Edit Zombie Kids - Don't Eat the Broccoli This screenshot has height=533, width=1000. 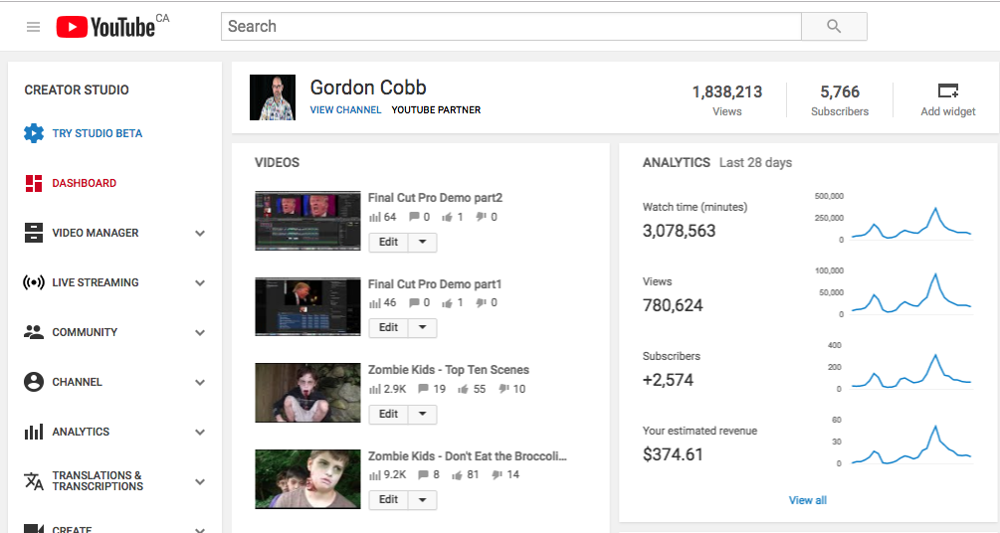[x=388, y=500]
